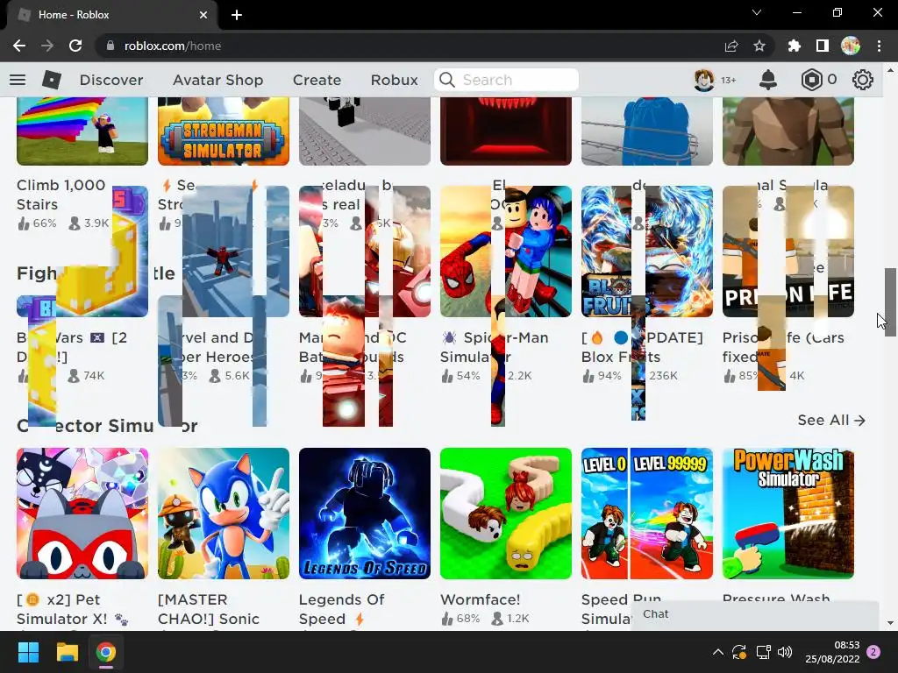Open the settings gear in Roblox
898x673 pixels.
coord(863,80)
